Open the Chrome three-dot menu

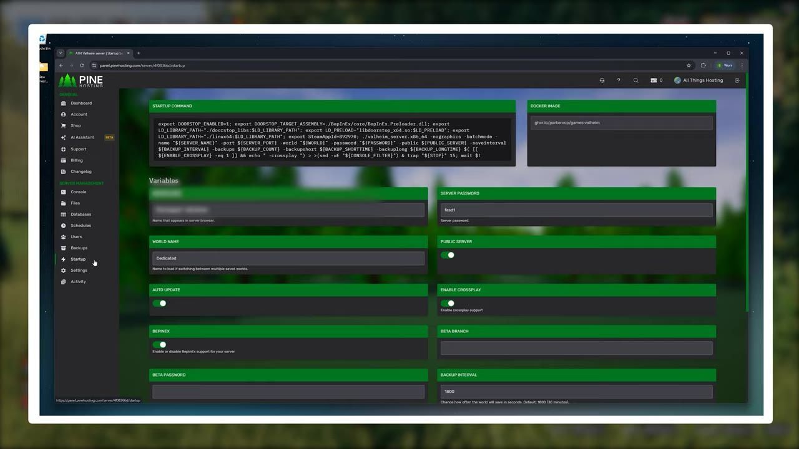click(x=742, y=65)
